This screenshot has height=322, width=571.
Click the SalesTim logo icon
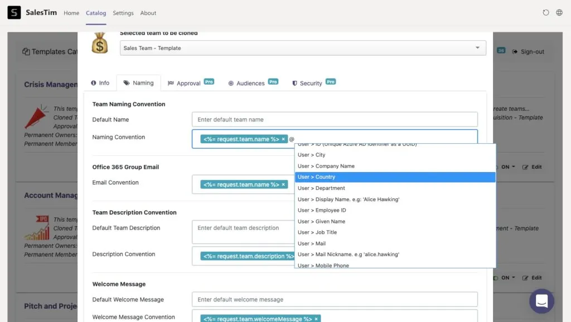tap(14, 12)
